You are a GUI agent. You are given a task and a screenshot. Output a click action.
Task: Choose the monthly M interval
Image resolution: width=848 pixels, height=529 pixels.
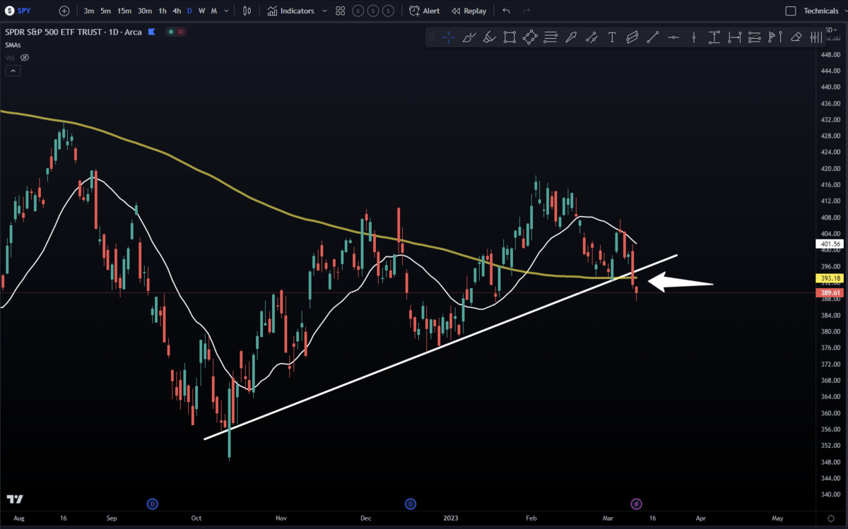213,11
